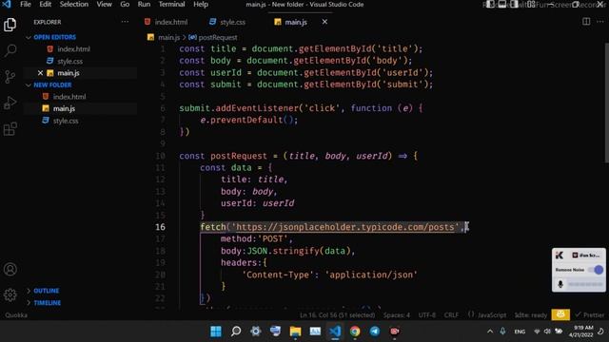Screen dimensions: 609x342
Task: Switch to the index.html tab
Action: pyautogui.click(x=166, y=22)
